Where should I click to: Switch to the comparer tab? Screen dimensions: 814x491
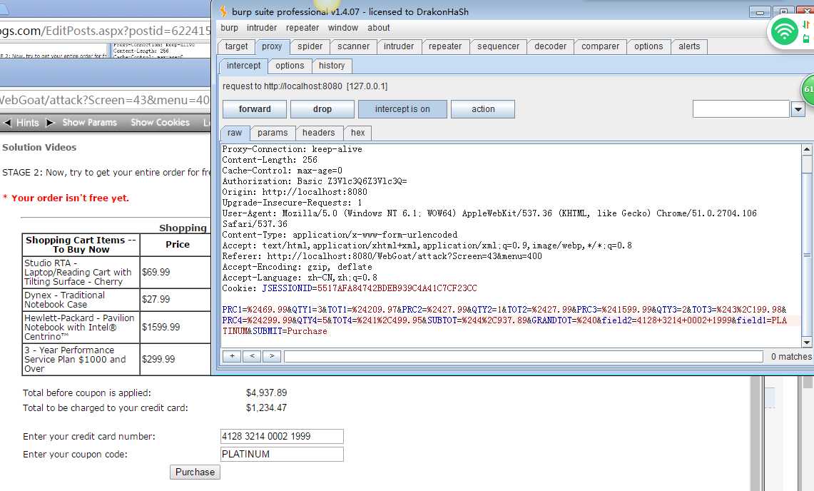(600, 46)
